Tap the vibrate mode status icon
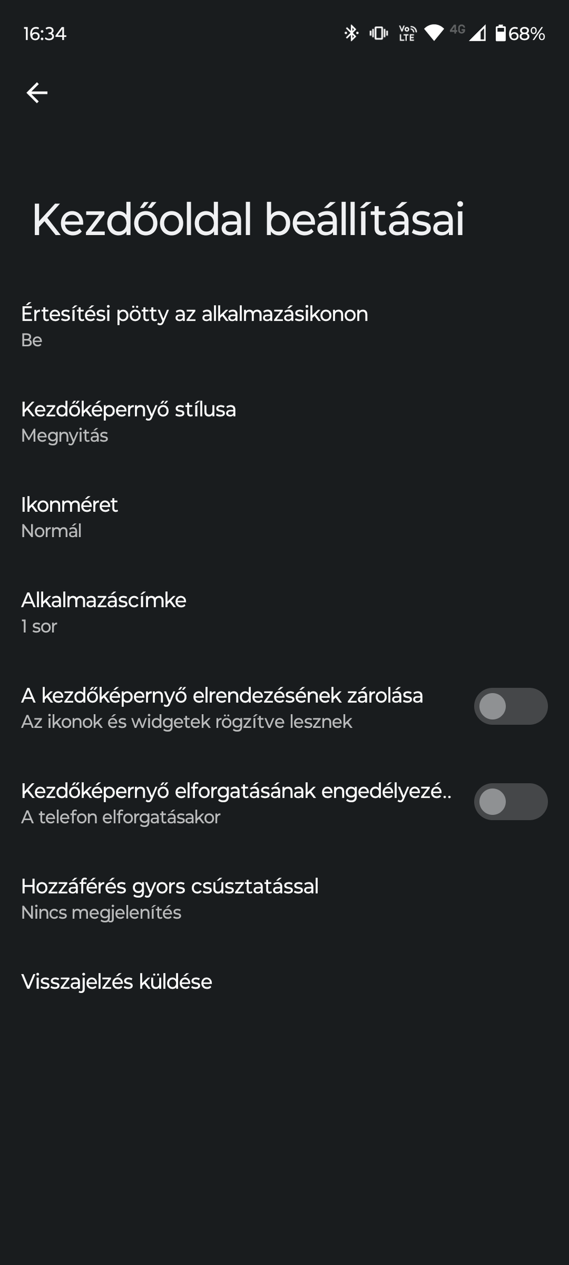Viewport: 569px width, 1265px height. tap(378, 34)
